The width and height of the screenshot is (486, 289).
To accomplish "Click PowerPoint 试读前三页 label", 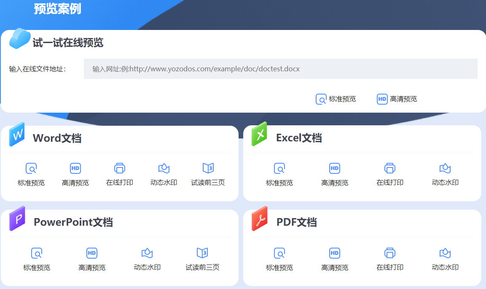I will click(202, 267).
